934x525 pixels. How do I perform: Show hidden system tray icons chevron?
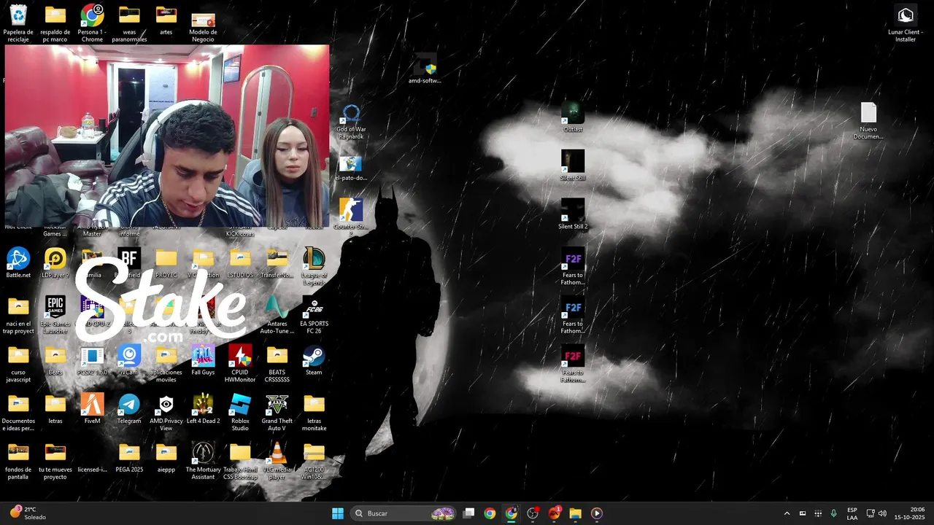[x=787, y=513]
